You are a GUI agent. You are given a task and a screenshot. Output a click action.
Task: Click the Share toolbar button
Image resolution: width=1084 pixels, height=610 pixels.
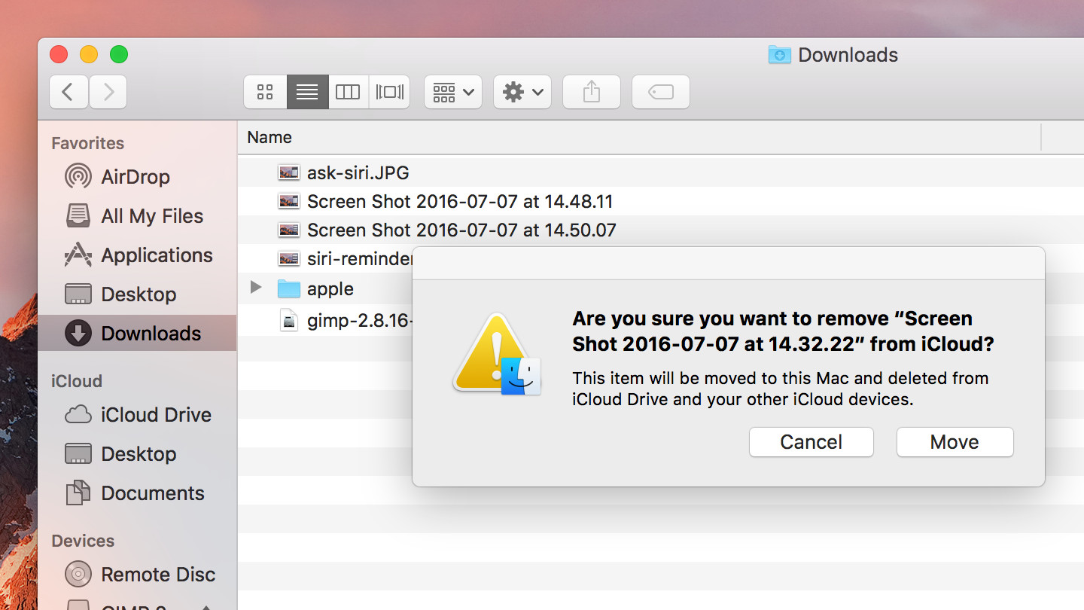(592, 92)
